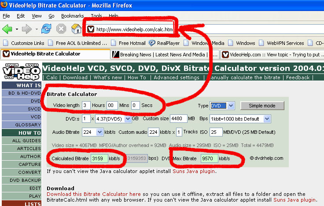Open the GLOSSARY sidebar item
Screen dimensions: 324x206
coord(22,125)
